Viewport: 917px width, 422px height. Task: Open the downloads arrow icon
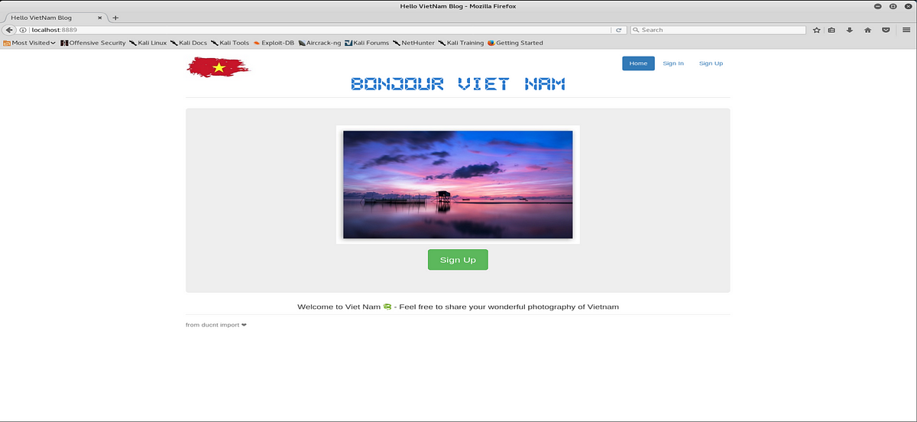(x=849, y=30)
